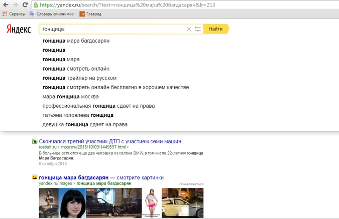Open the Главред bookmark
Screen dimensions: 339x219
click(x=90, y=14)
